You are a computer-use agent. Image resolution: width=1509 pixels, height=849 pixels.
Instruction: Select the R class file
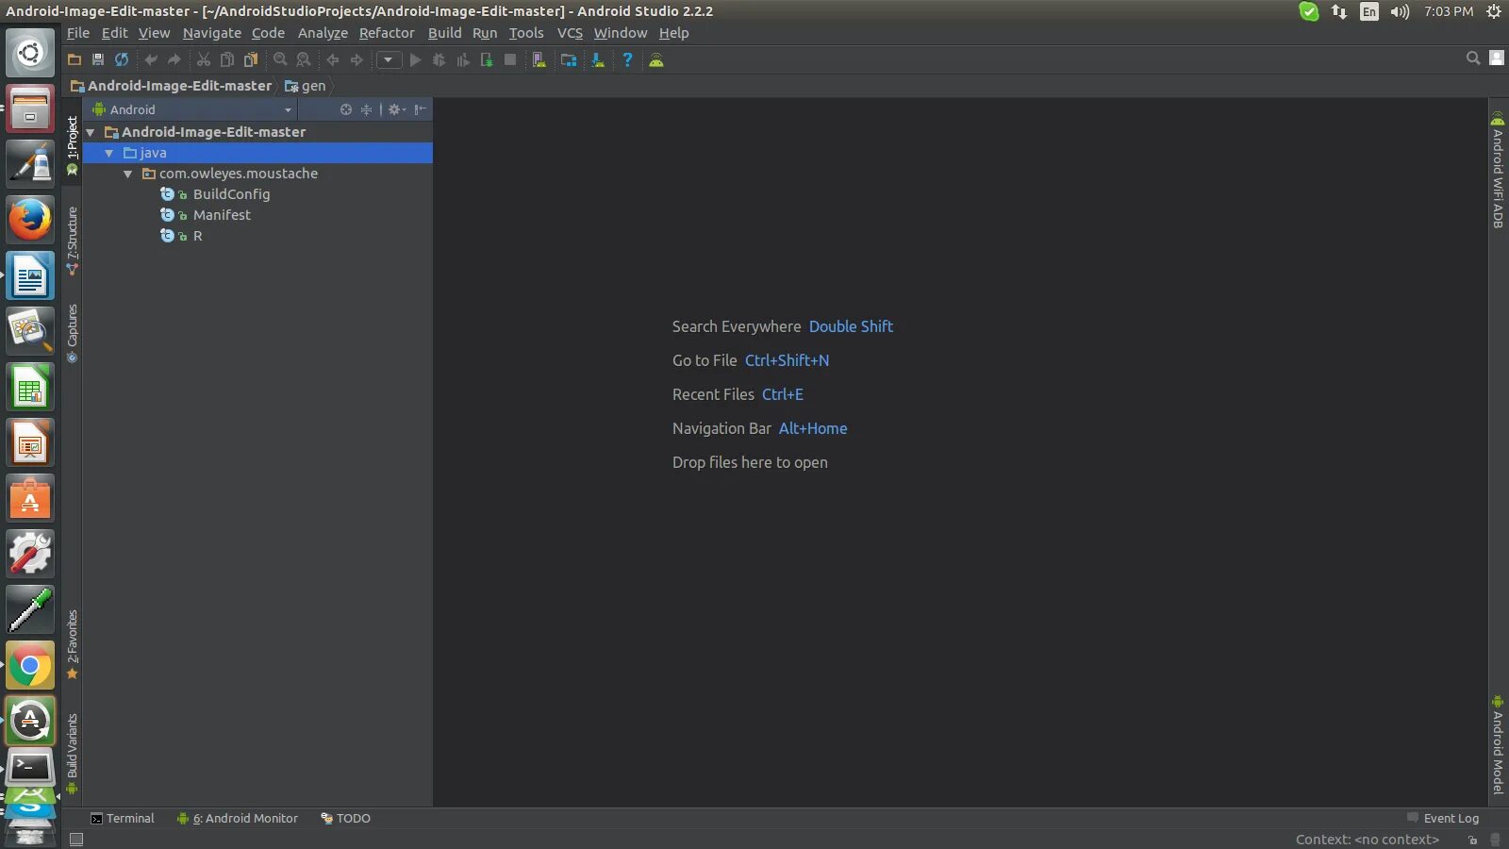coord(197,236)
